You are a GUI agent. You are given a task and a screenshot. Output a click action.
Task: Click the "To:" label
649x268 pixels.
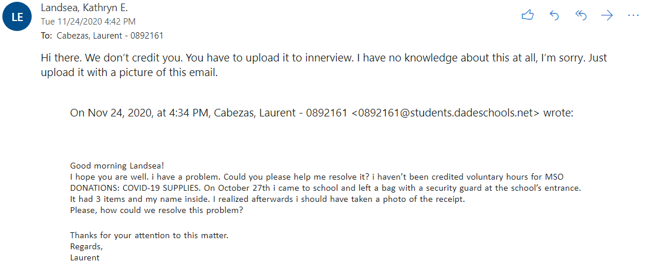coord(46,36)
